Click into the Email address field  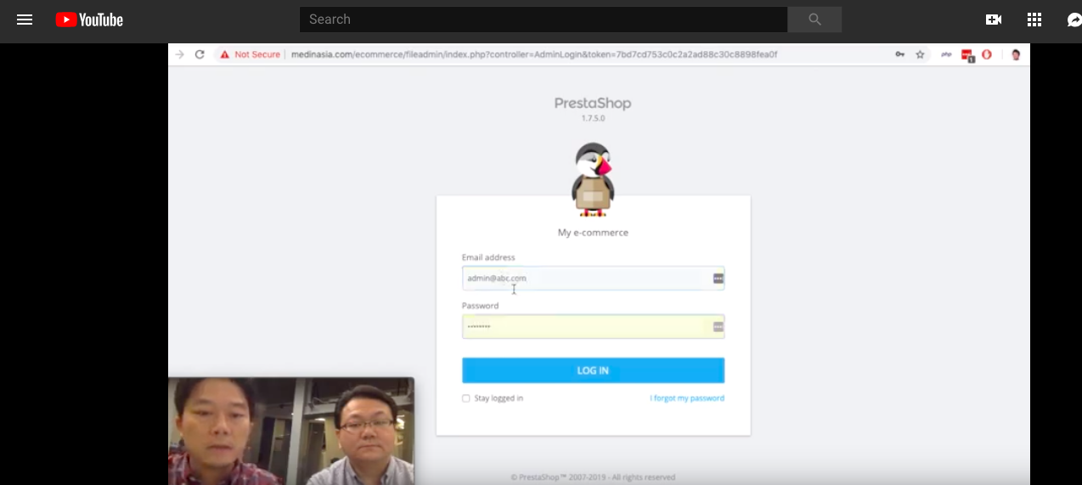coord(593,279)
